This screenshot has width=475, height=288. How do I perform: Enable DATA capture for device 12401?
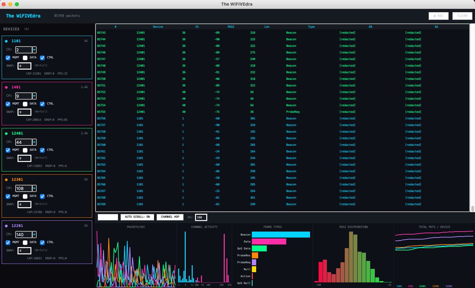[x=25, y=150]
